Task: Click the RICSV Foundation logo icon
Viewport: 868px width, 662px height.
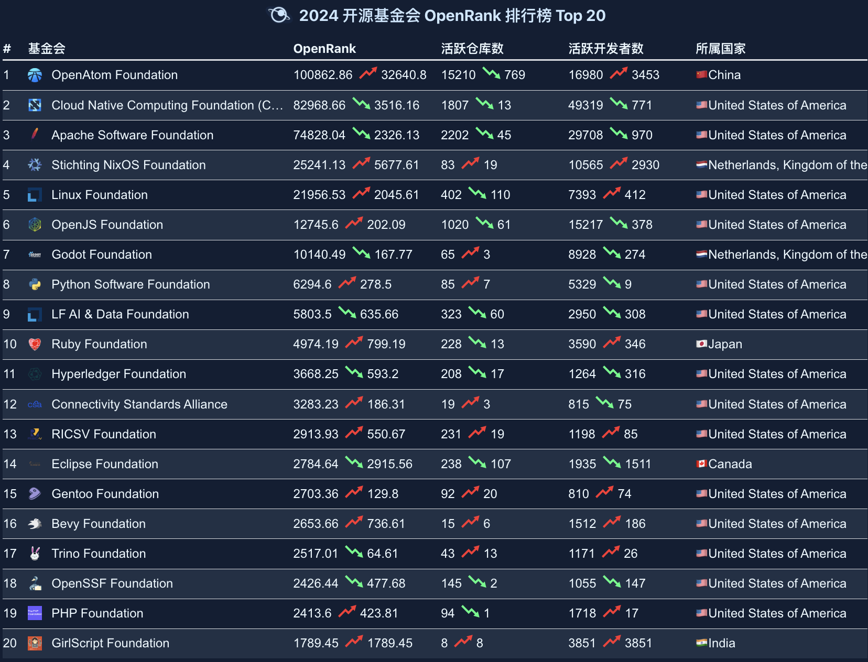Action: click(x=35, y=434)
